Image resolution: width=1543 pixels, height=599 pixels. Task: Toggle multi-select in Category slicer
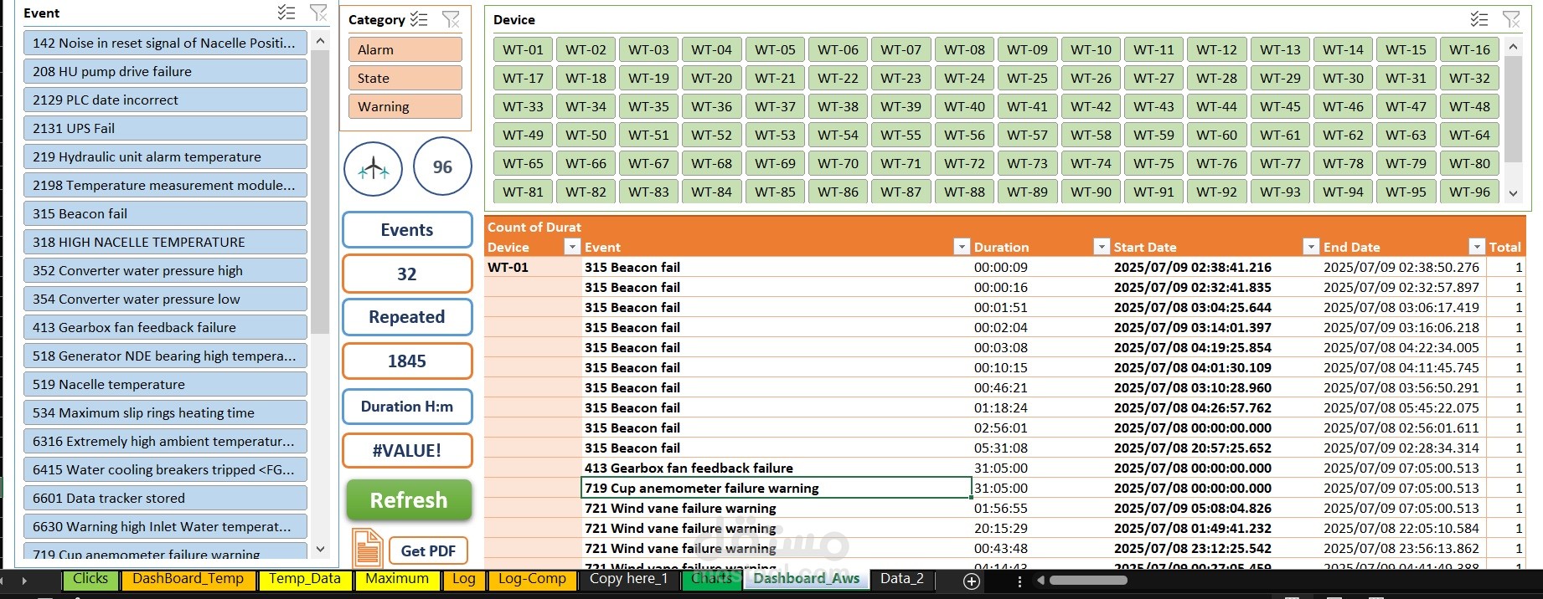coord(419,19)
